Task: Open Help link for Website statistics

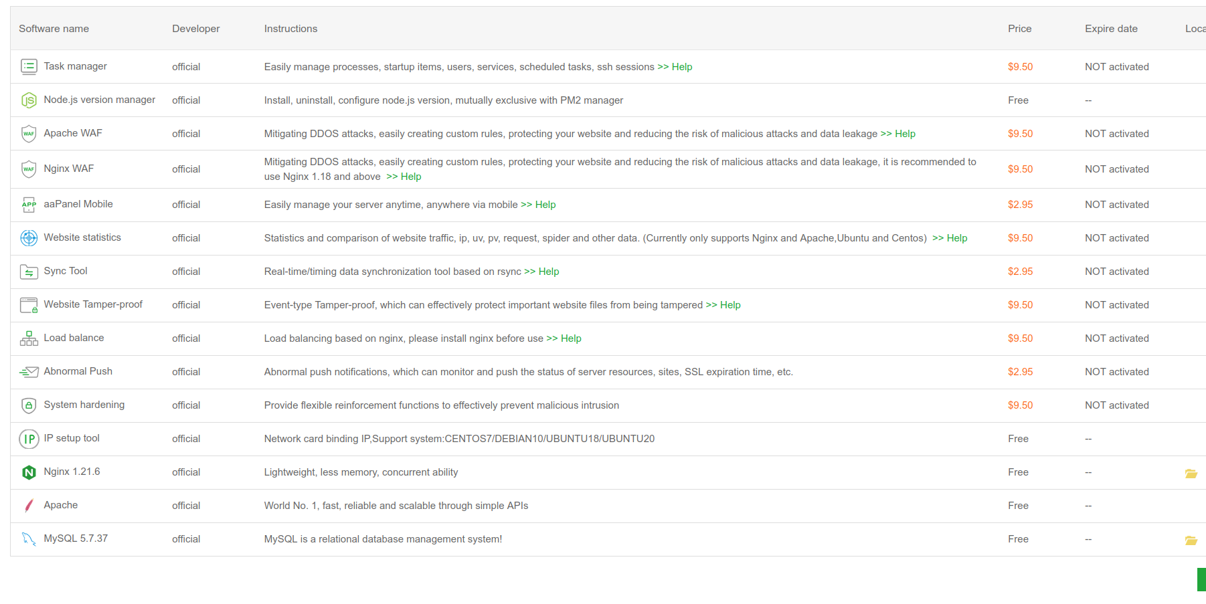Action: 950,238
